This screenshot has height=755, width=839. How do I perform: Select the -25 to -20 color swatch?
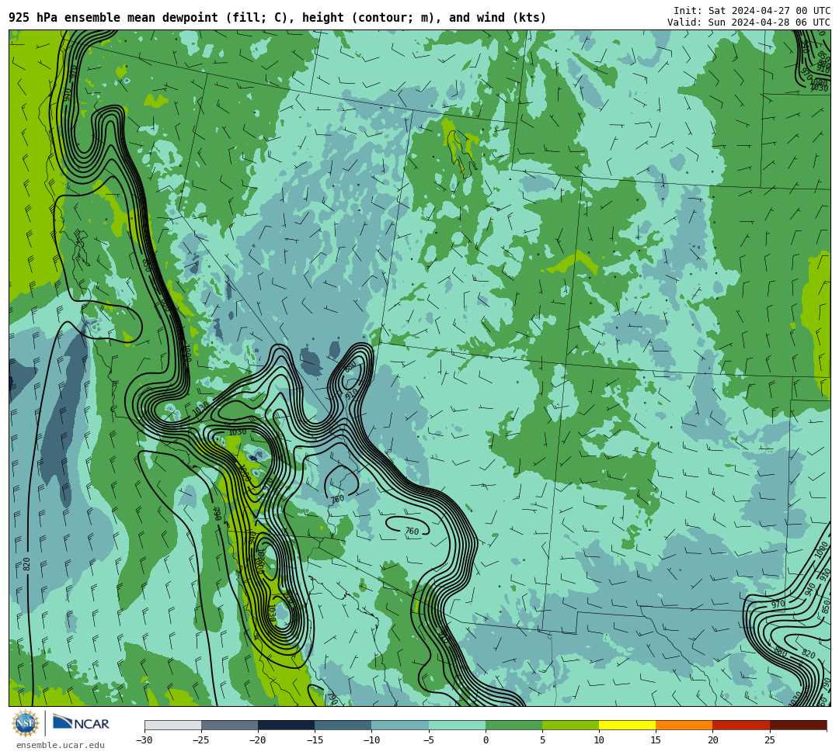pos(229,725)
